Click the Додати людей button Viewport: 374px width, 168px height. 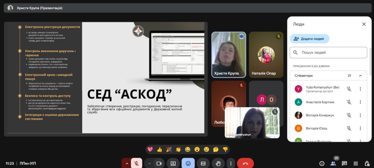tap(309, 39)
